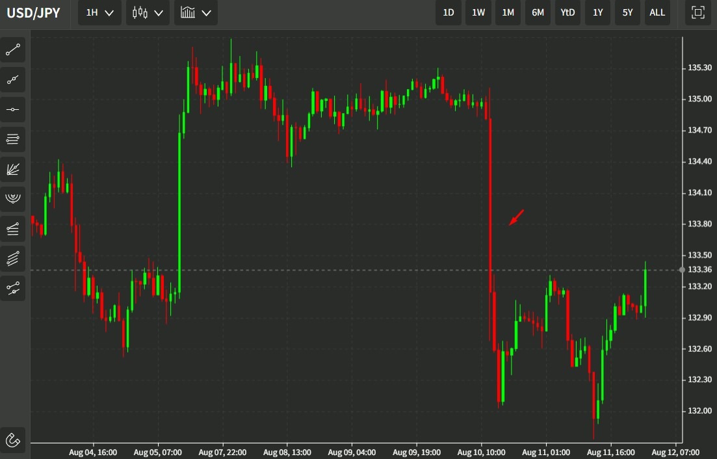Pick the Fibonacci arcs tool
Image resolution: width=717 pixels, height=459 pixels.
click(13, 198)
